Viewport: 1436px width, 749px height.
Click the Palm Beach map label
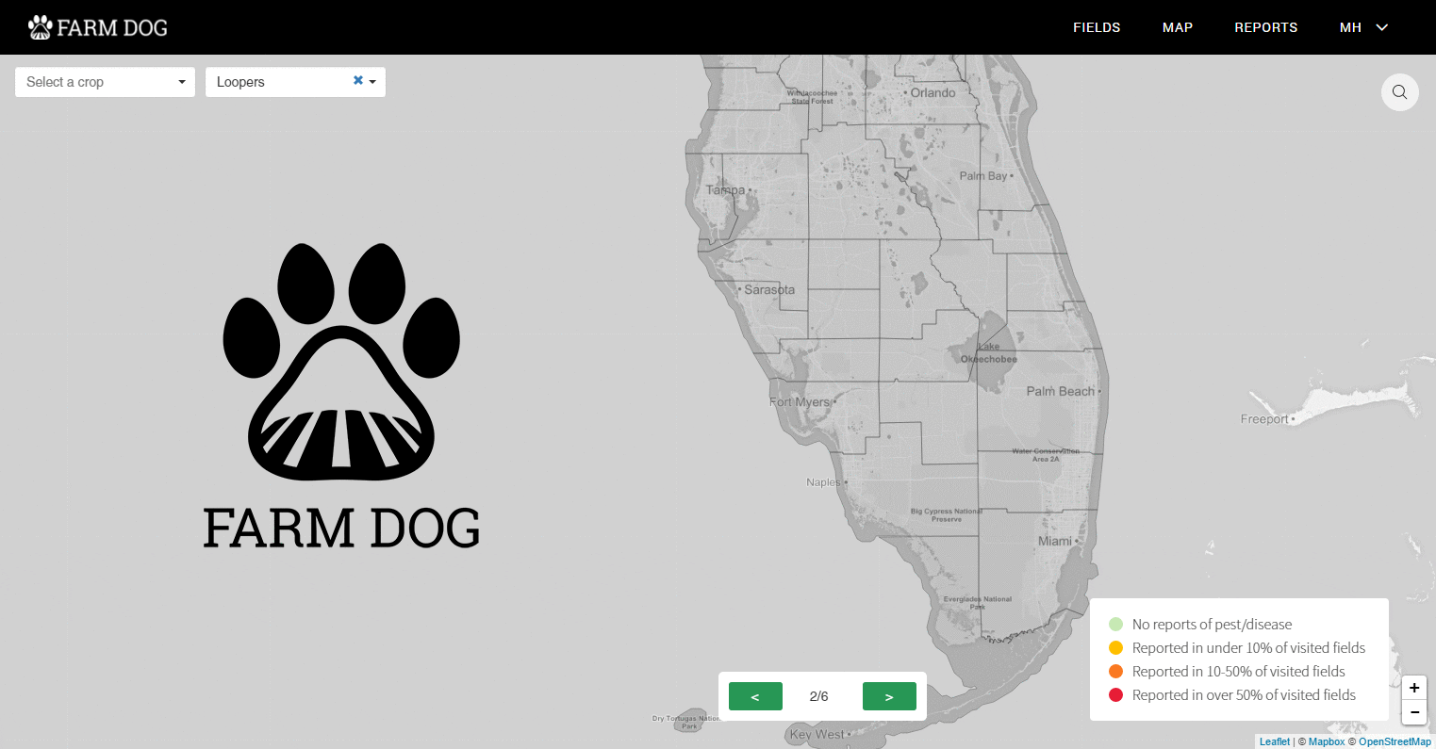1061,391
